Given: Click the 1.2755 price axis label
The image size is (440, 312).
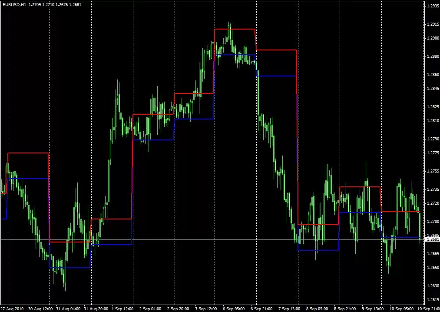Looking at the screenshot, I should point(433,171).
